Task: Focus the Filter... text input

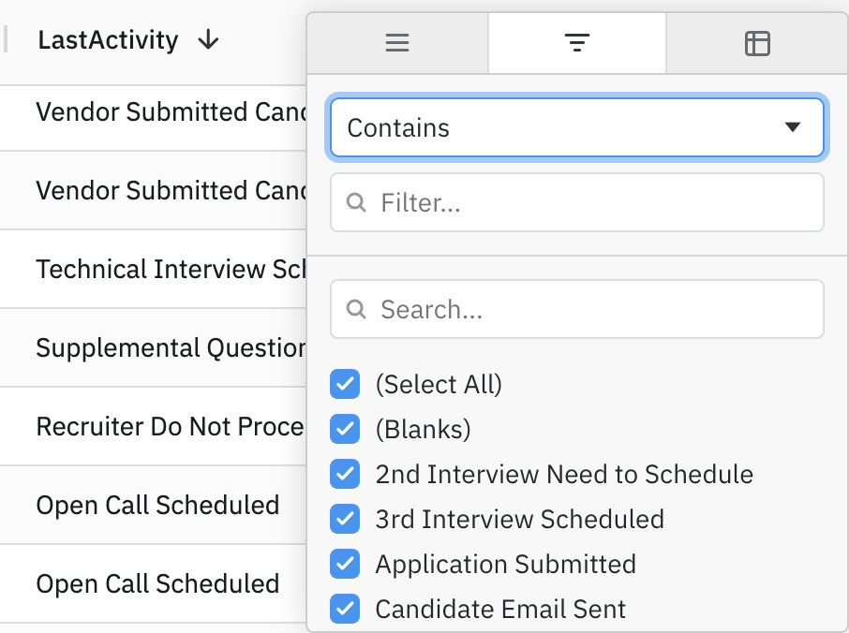Action: (590, 202)
